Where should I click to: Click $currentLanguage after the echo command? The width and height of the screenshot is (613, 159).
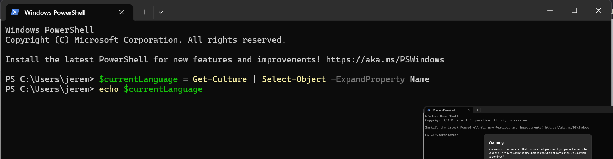[163, 89]
